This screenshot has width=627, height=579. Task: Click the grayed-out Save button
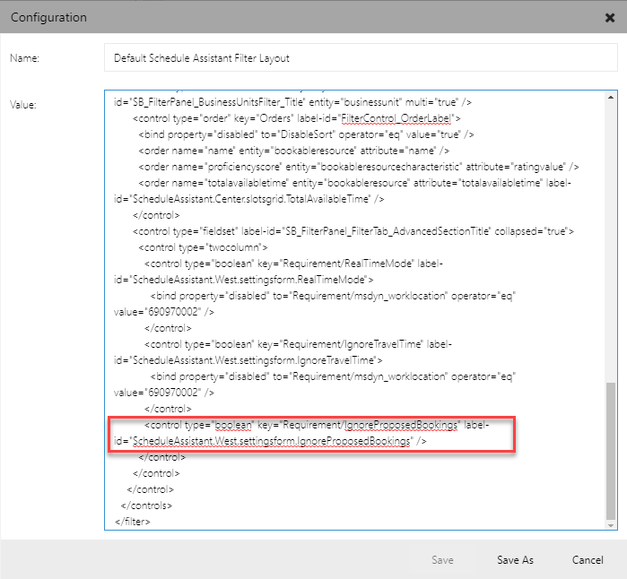coord(442,559)
